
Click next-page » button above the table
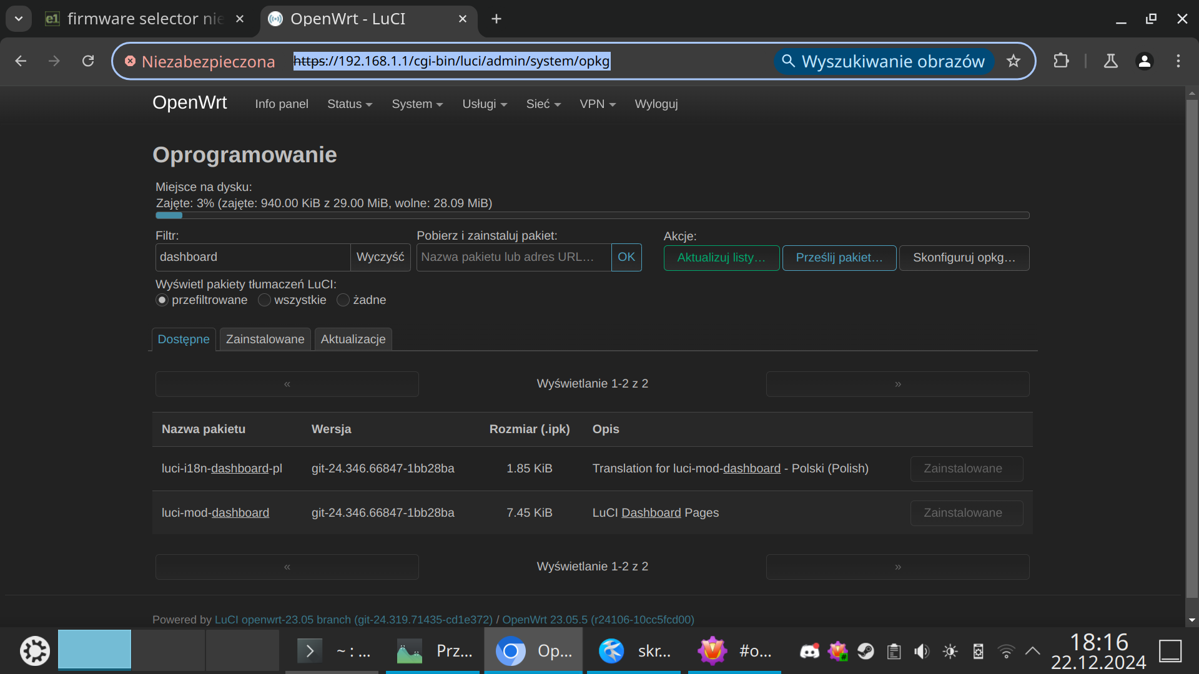coord(898,384)
